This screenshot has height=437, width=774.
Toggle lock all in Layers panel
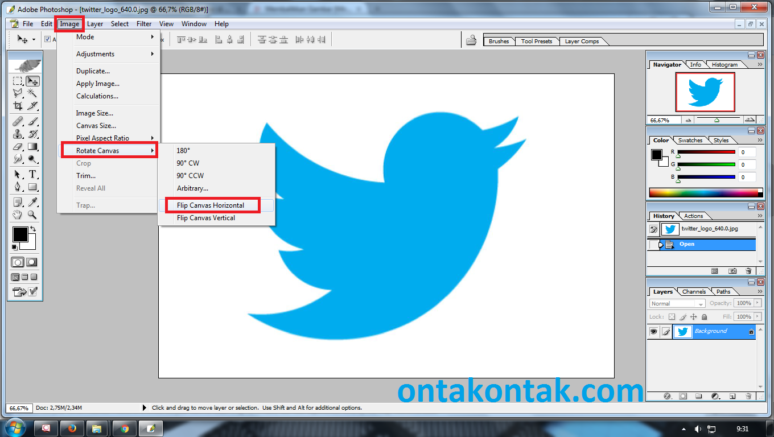coord(704,317)
